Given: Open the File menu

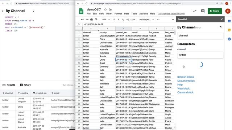Looking at the screenshot, I should pyautogui.click(x=88, y=14).
